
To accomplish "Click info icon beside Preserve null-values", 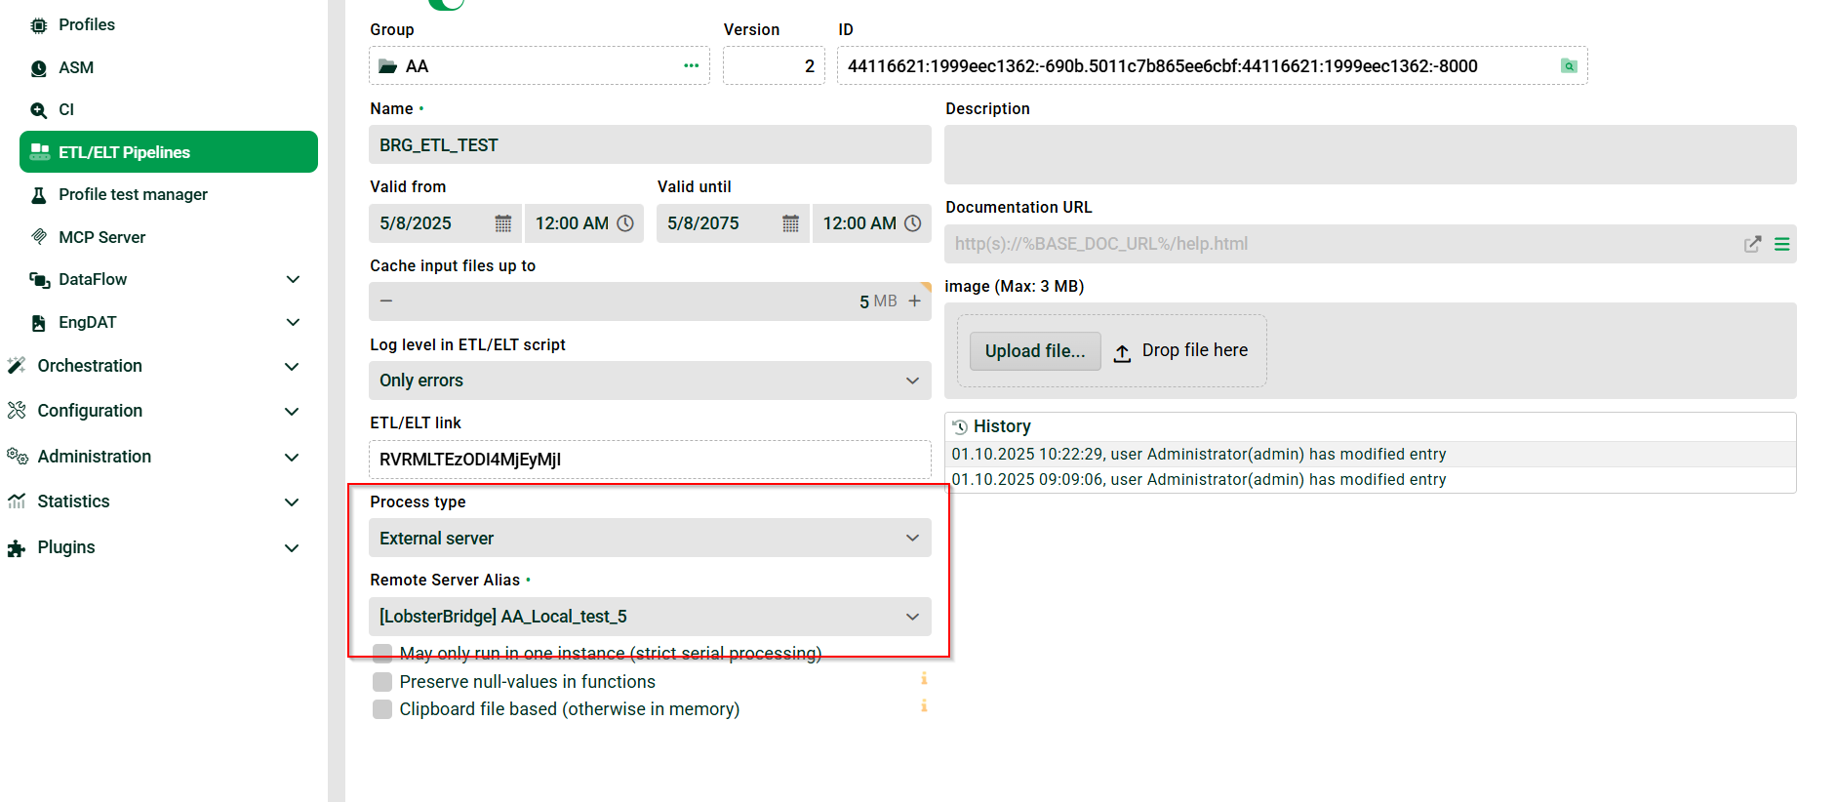I will coord(923,679).
